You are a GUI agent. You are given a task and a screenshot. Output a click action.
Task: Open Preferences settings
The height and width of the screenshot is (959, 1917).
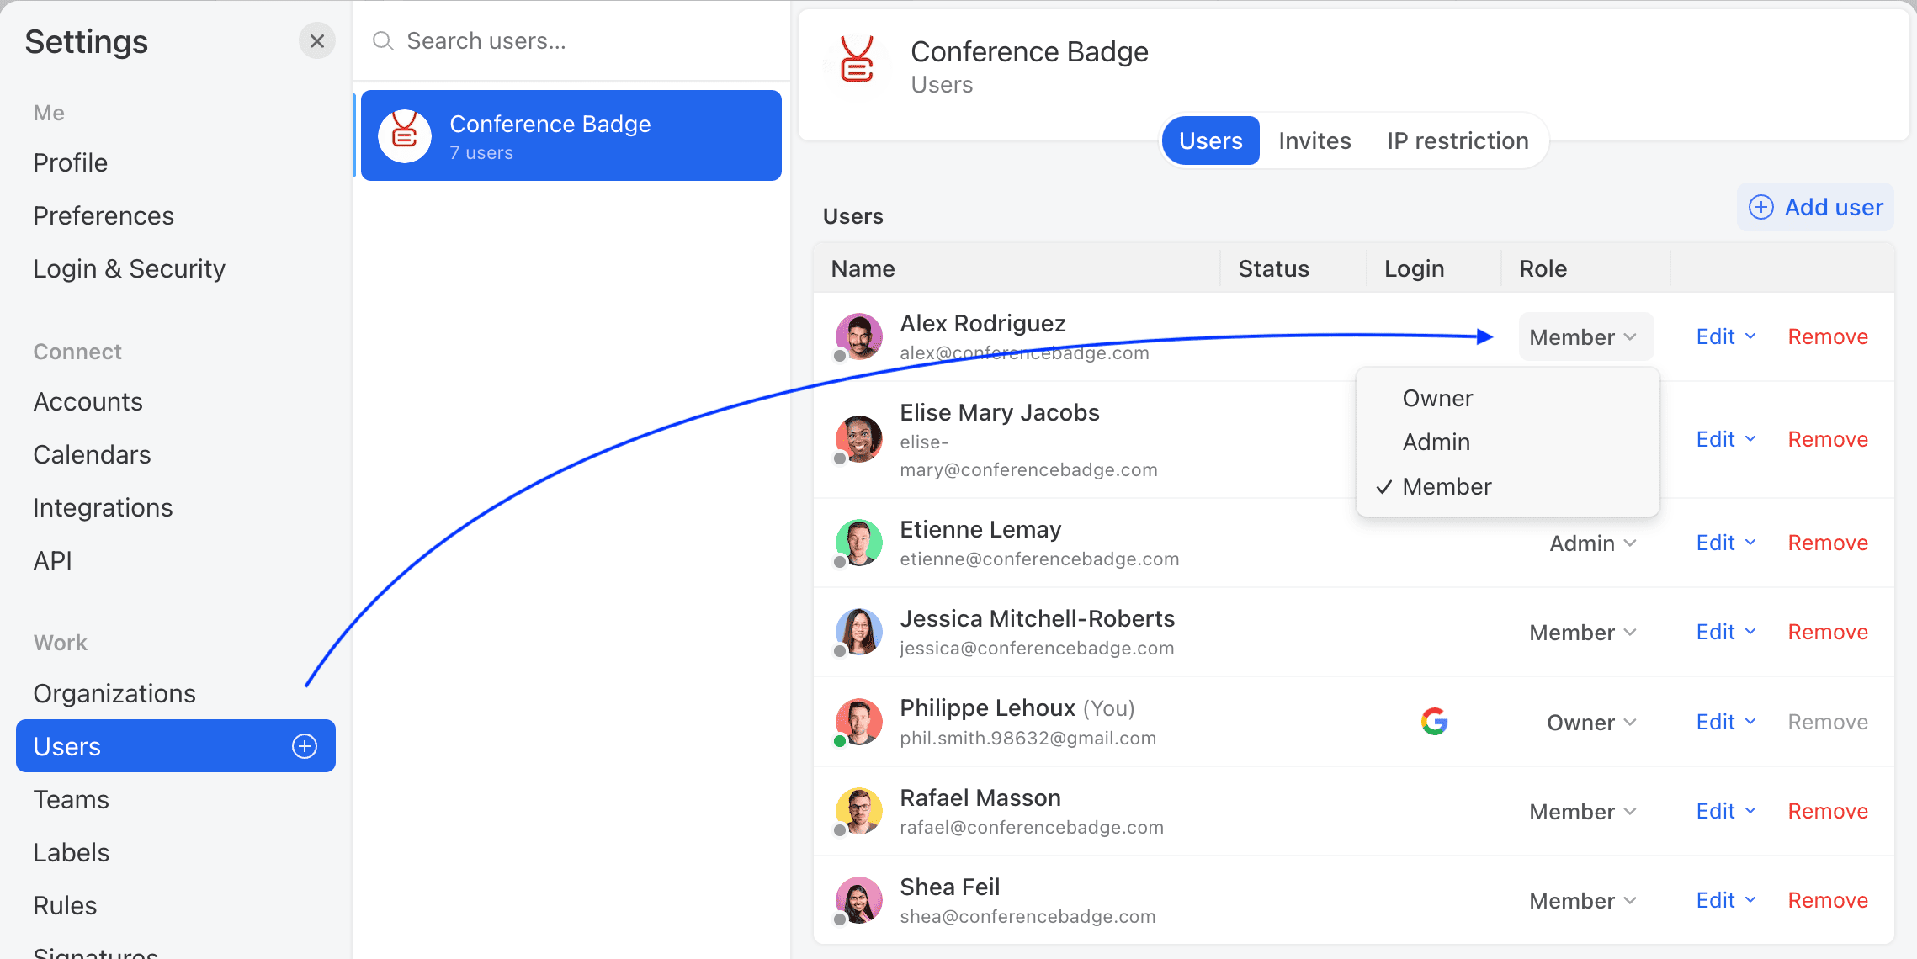[176, 215]
